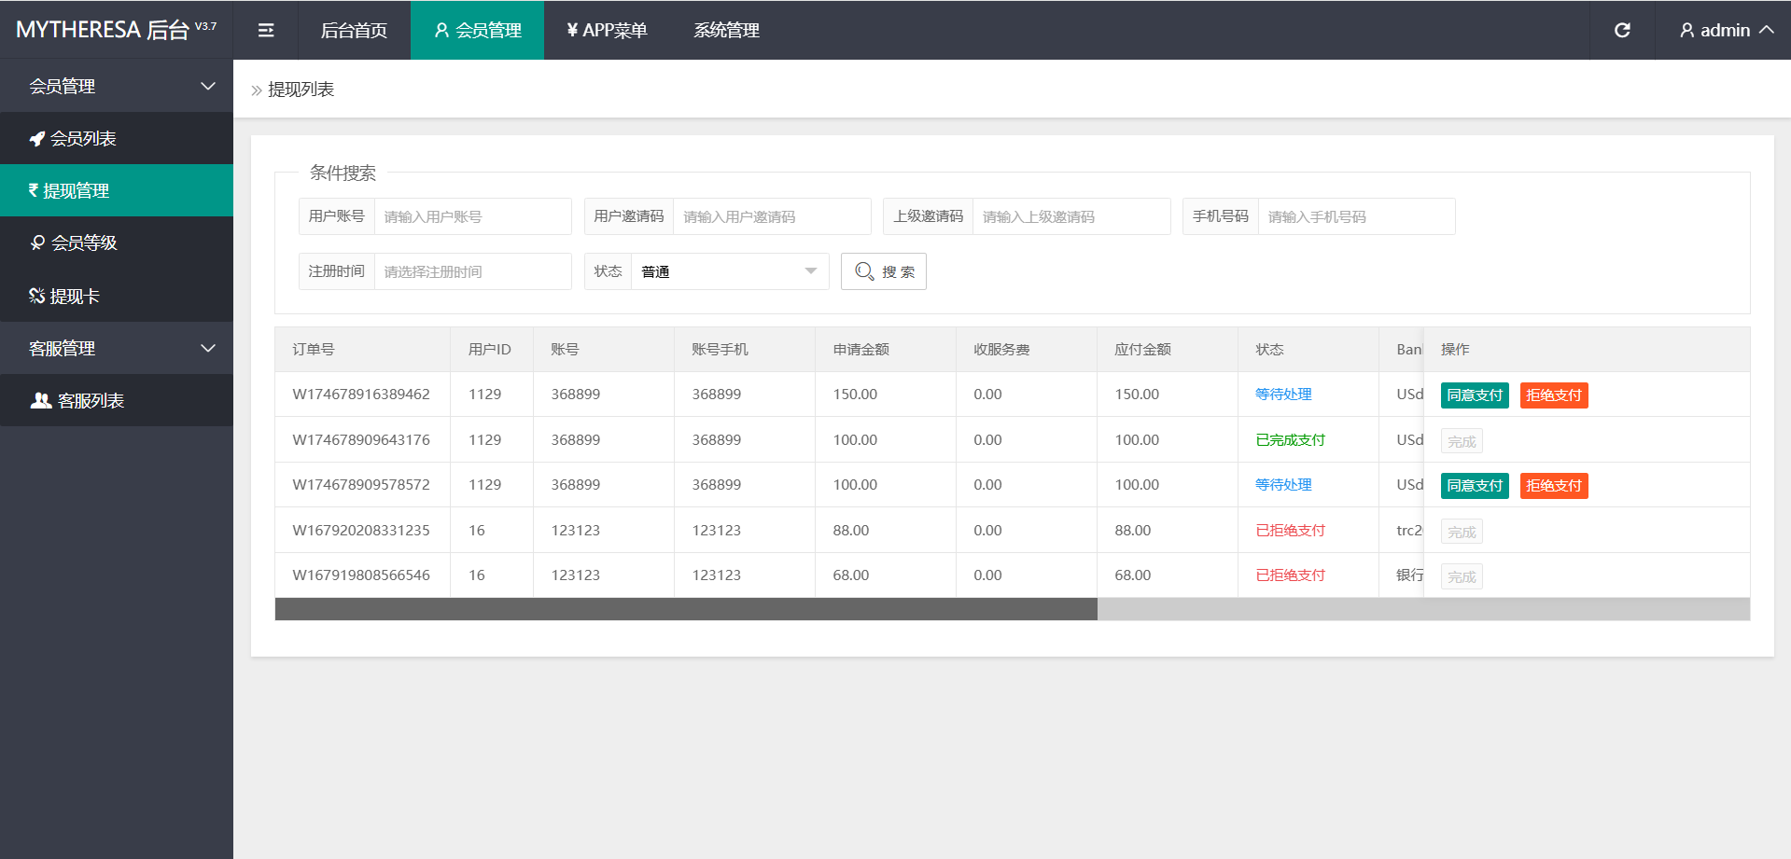The image size is (1791, 859).
Task: Click the rocket icon for 会员列表
Action: point(37,139)
